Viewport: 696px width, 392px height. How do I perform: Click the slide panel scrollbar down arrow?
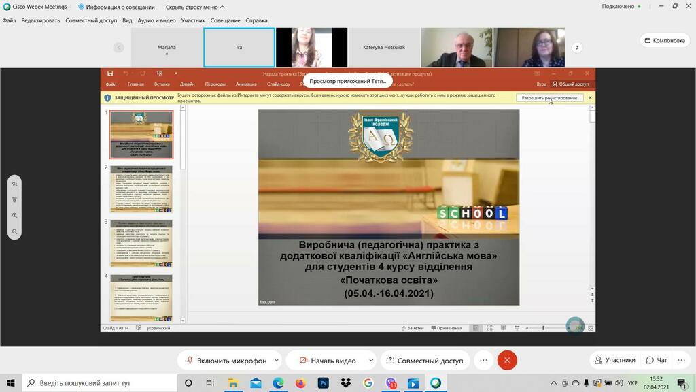pyautogui.click(x=182, y=321)
